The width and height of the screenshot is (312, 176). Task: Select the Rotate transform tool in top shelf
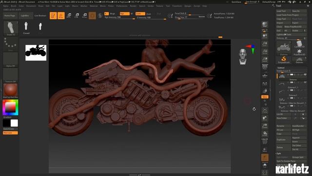point(84,16)
